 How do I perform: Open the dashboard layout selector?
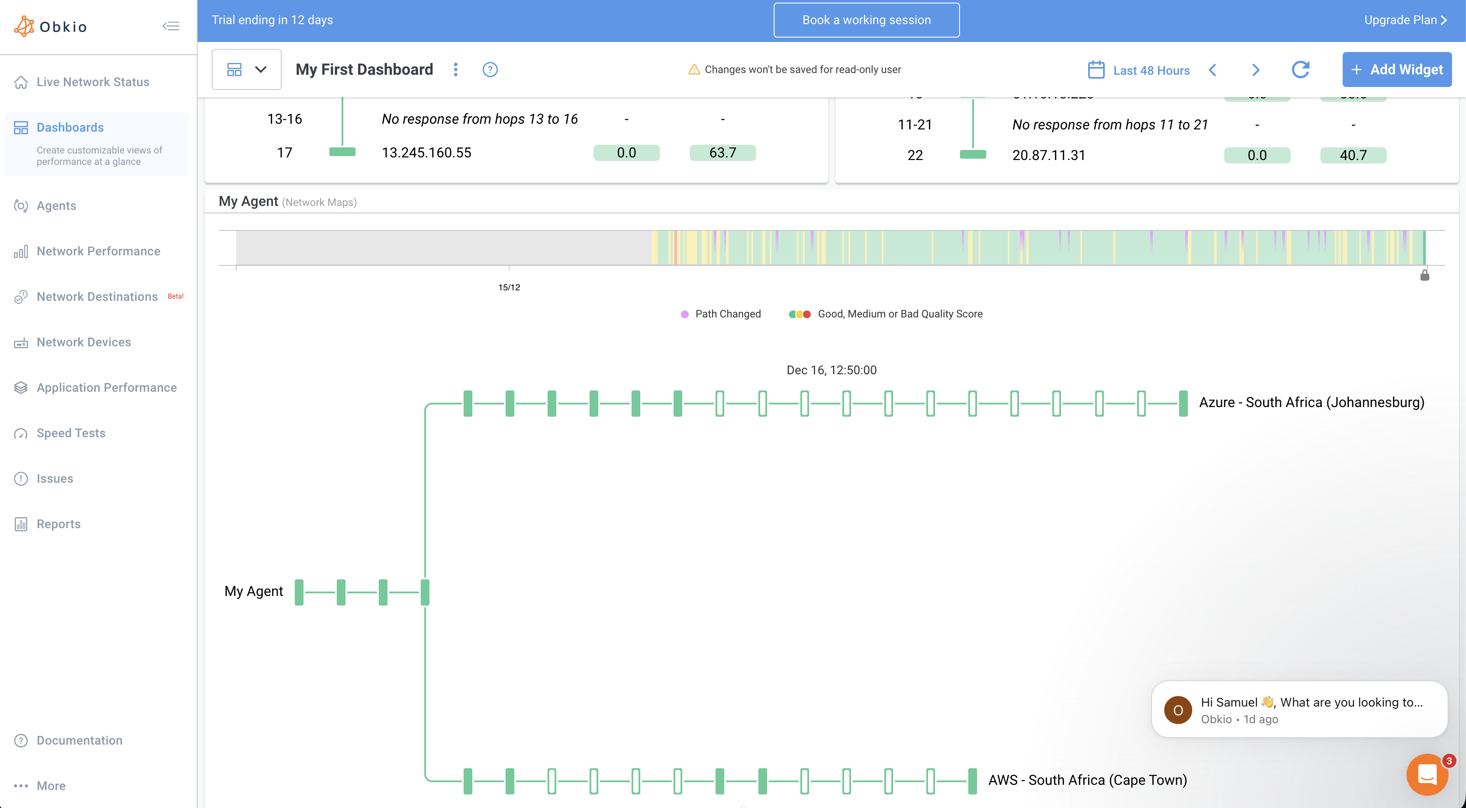246,69
